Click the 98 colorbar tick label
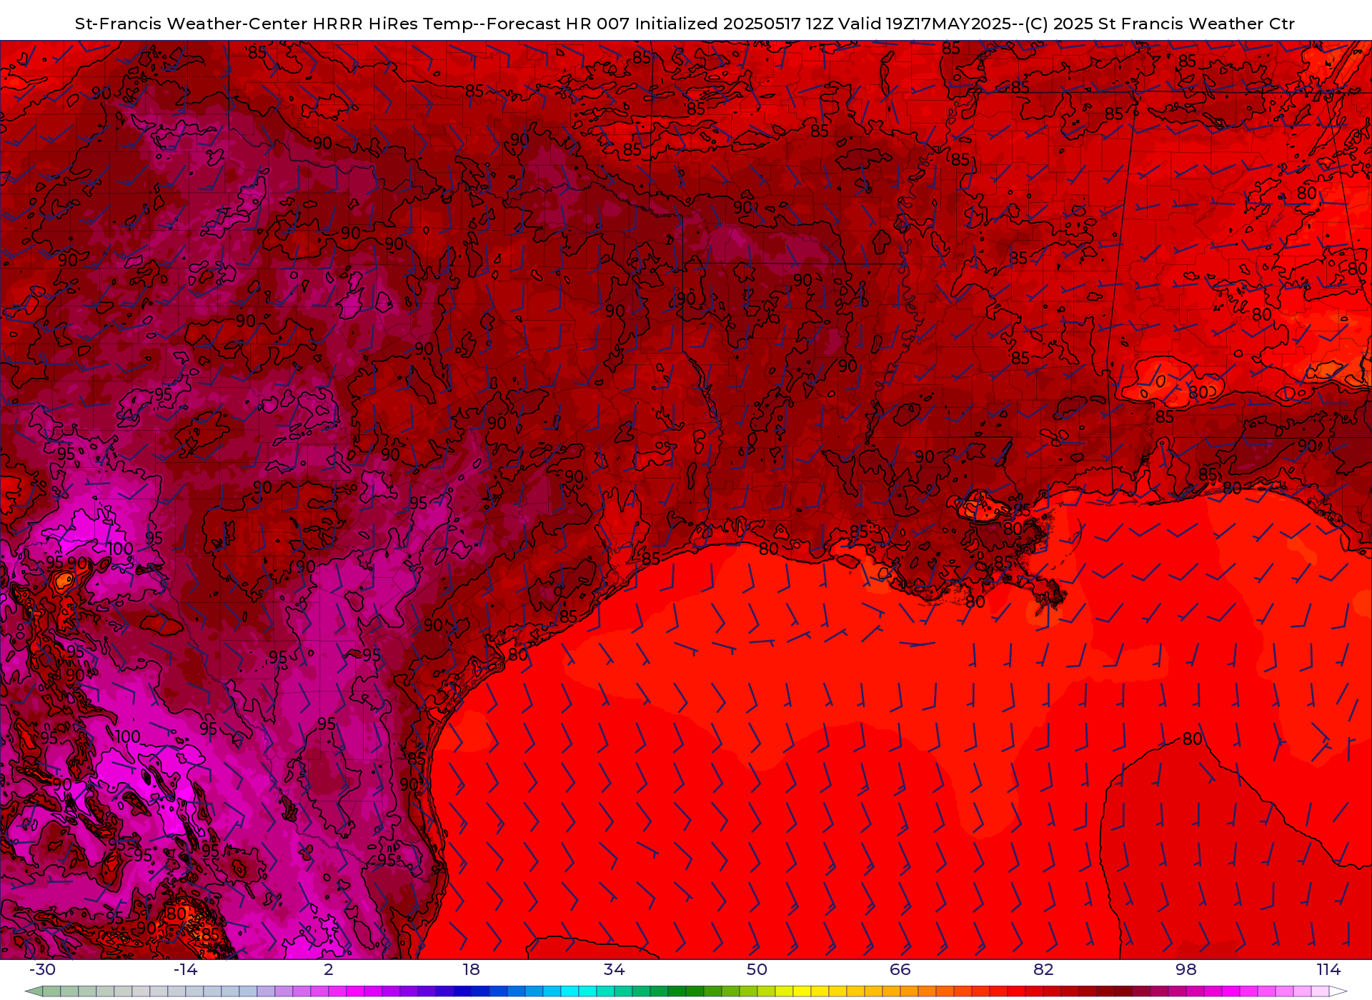 tap(1186, 969)
